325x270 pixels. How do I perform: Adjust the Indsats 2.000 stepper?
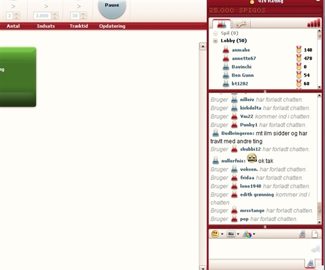pos(55,16)
